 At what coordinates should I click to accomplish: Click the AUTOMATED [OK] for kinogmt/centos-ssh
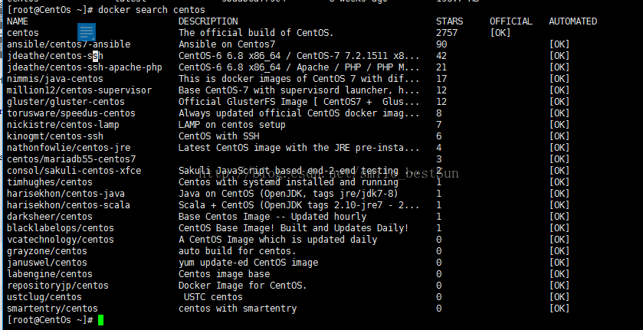(x=559, y=136)
